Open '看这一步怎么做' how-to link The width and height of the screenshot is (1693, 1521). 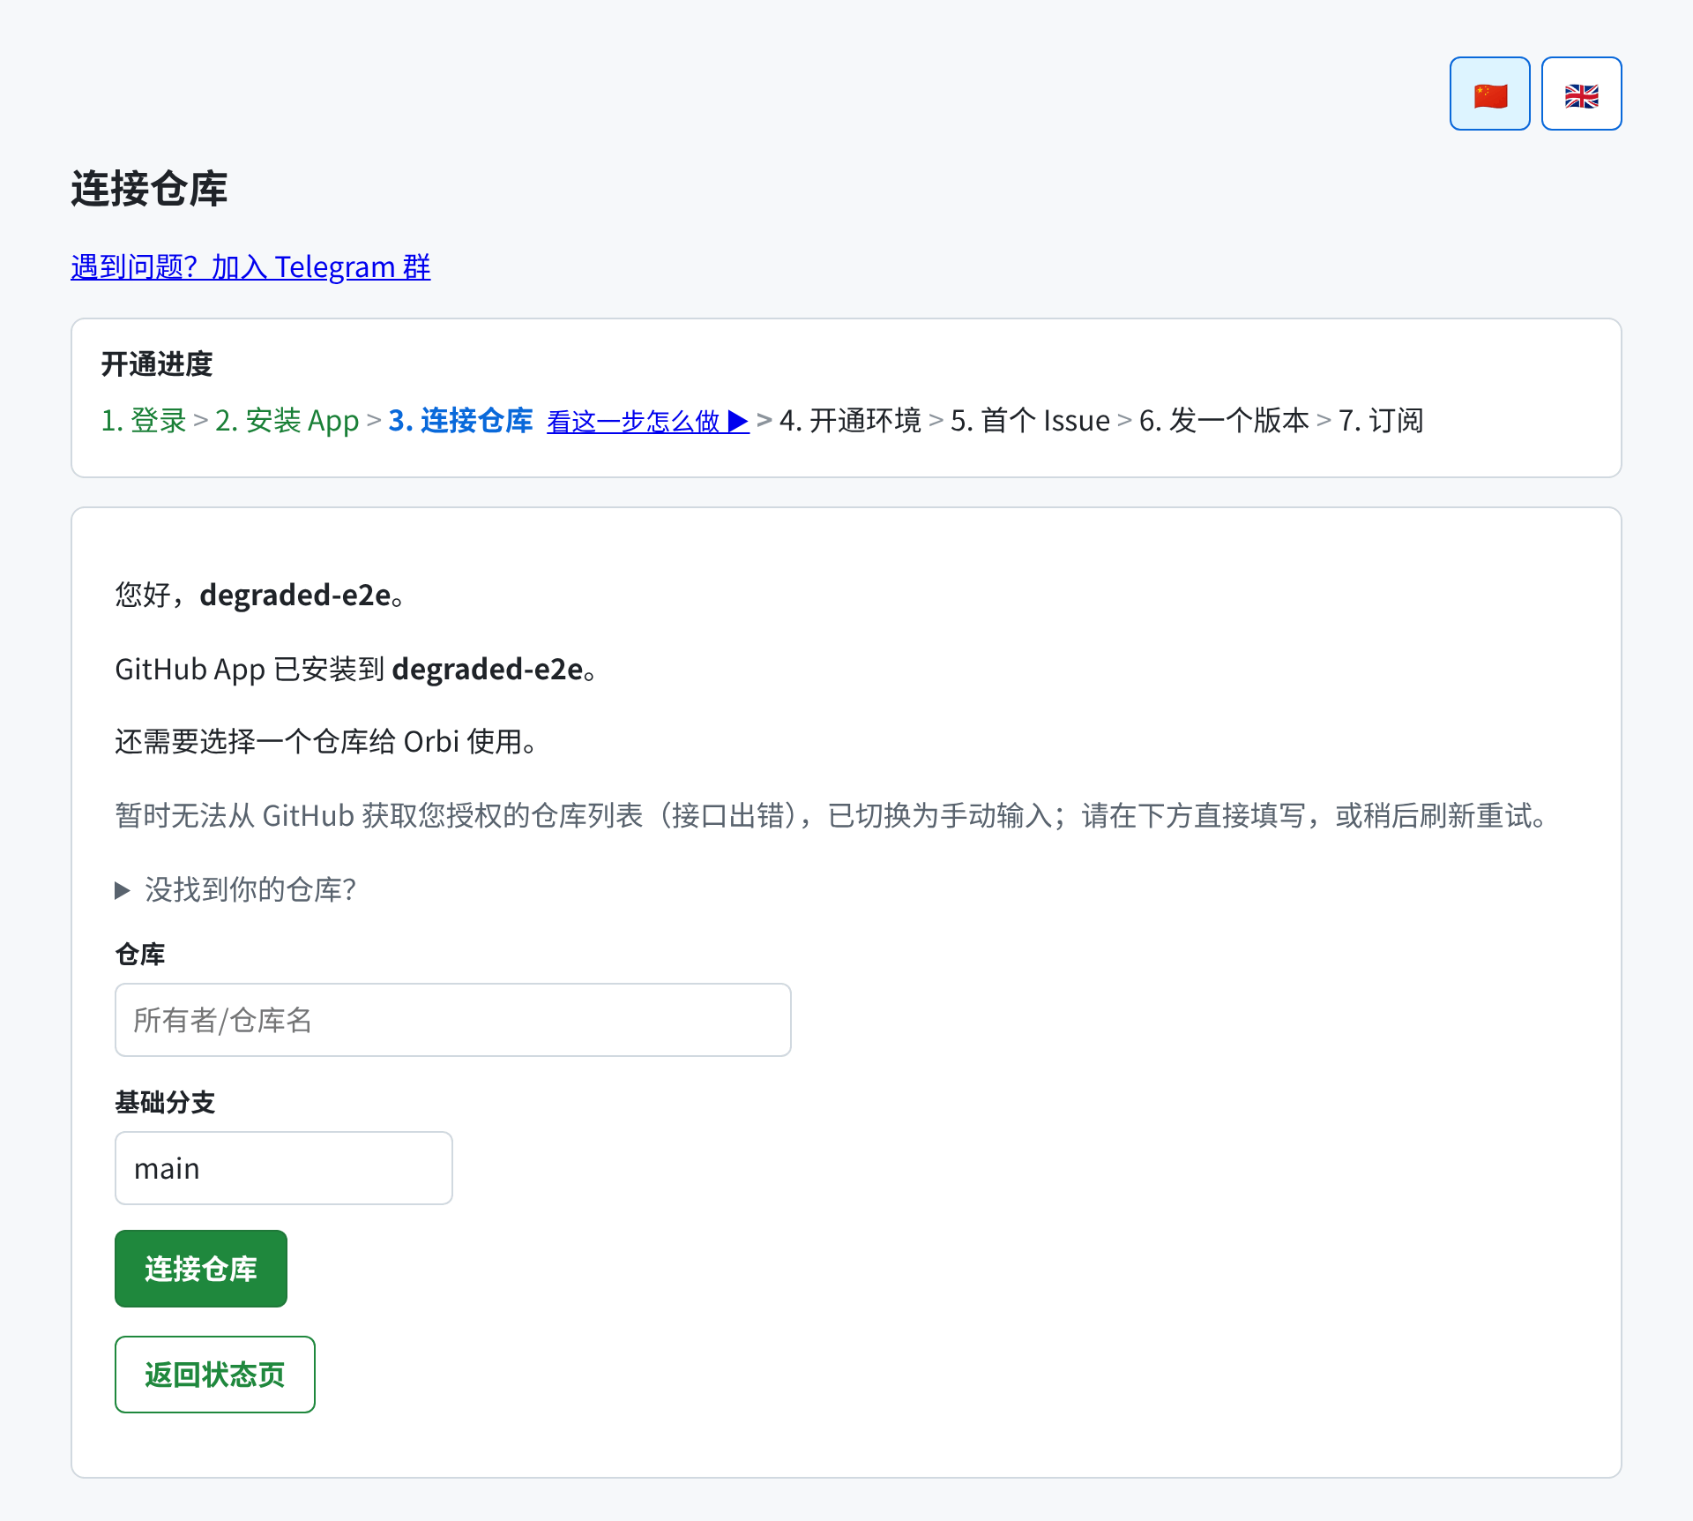tap(648, 421)
